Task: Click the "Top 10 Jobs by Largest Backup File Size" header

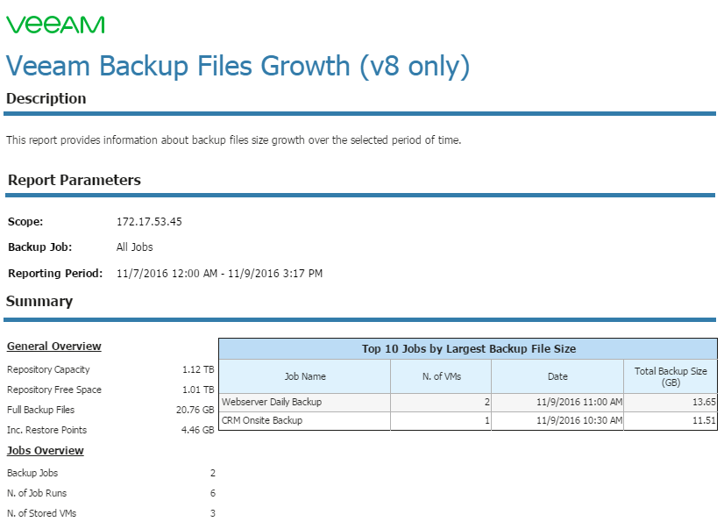Action: pos(469,349)
